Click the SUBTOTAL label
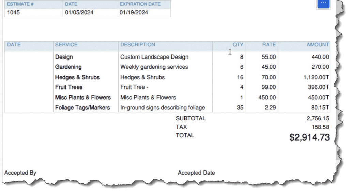This screenshot has width=349, height=195. [191, 118]
